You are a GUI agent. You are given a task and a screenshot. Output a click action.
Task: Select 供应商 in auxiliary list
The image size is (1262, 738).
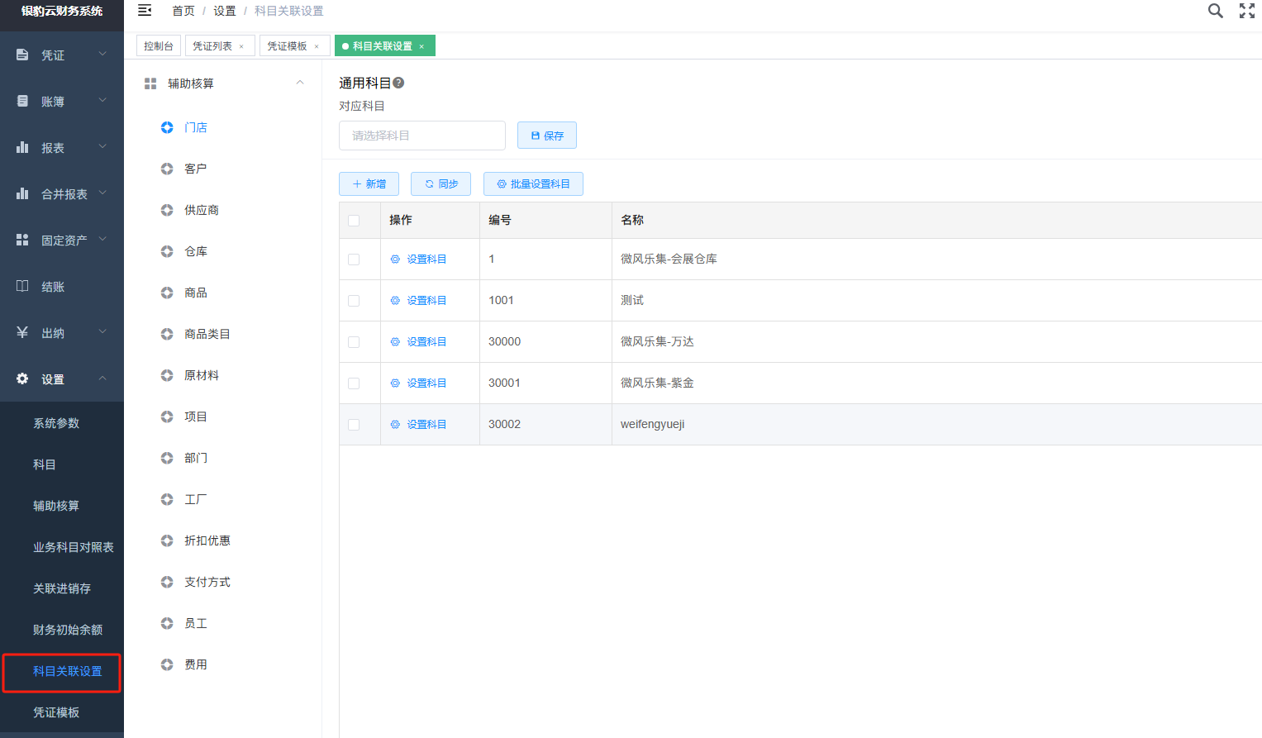click(x=202, y=210)
